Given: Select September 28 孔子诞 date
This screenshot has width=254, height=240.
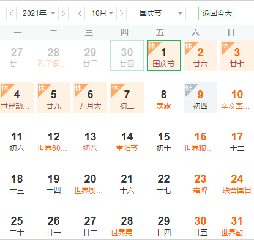Looking at the screenshot, I should tap(53, 56).
